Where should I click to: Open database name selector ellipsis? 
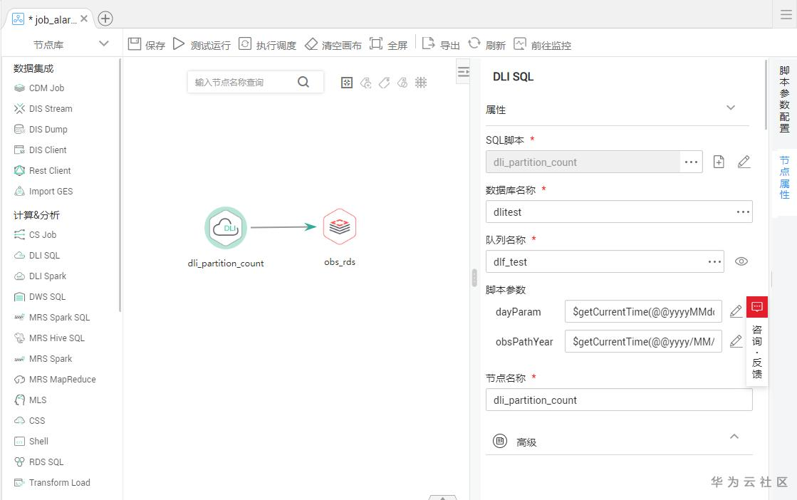[743, 212]
